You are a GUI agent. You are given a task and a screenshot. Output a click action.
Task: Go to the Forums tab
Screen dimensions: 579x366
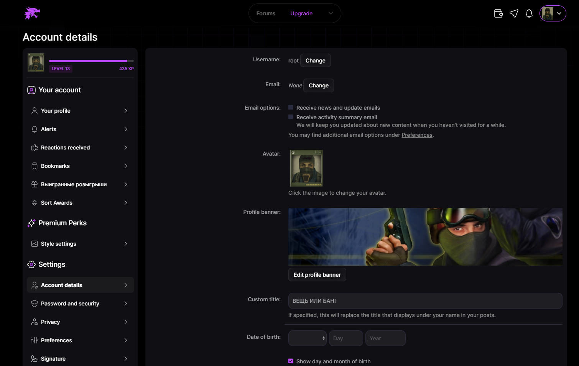pos(266,13)
